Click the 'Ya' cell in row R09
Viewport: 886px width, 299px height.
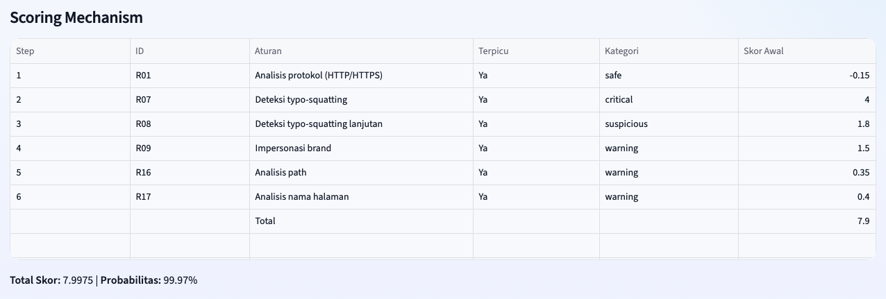pyautogui.click(x=536, y=148)
